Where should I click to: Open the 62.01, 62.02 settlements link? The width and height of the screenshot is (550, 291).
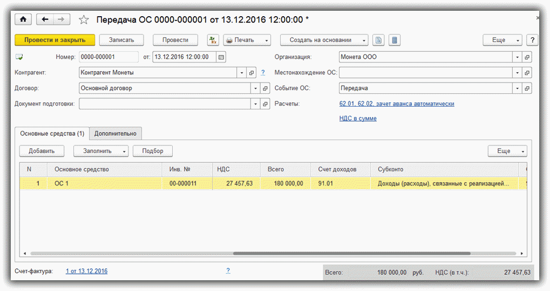click(397, 103)
